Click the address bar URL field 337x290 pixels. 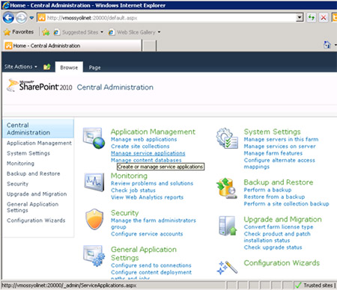click(166, 18)
